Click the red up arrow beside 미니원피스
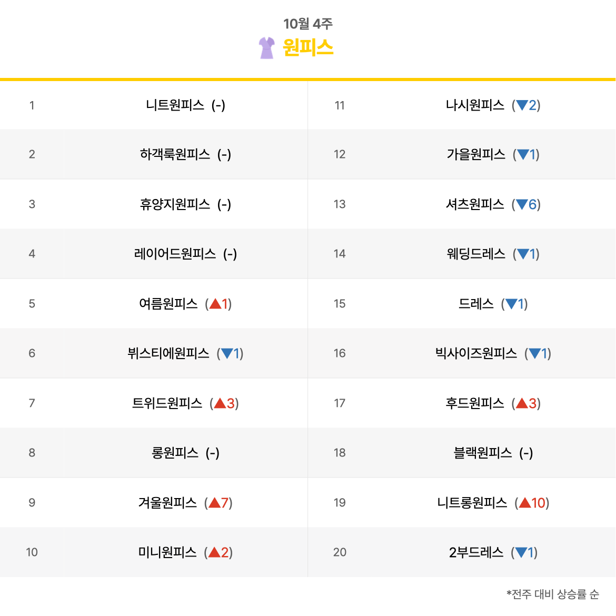 (x=214, y=552)
